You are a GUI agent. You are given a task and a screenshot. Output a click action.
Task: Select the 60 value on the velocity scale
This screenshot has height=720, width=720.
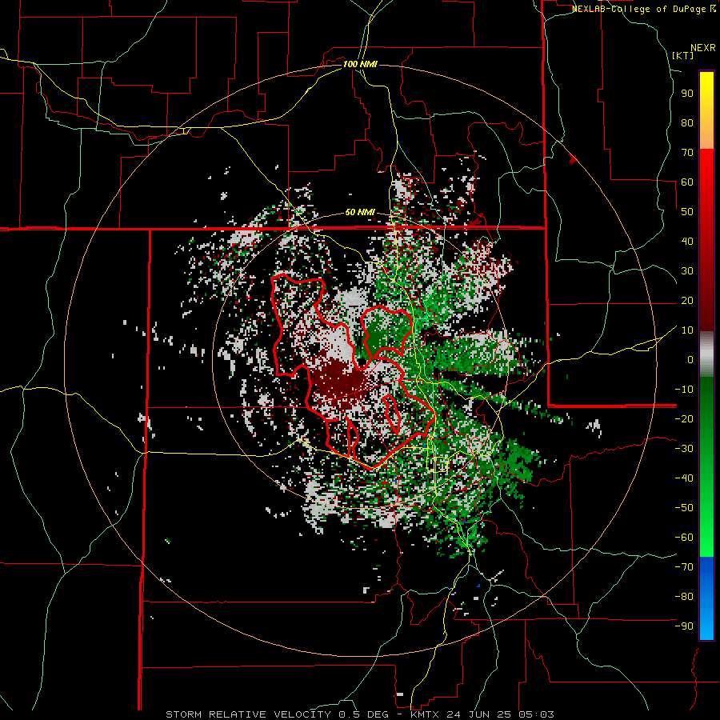tap(687, 182)
